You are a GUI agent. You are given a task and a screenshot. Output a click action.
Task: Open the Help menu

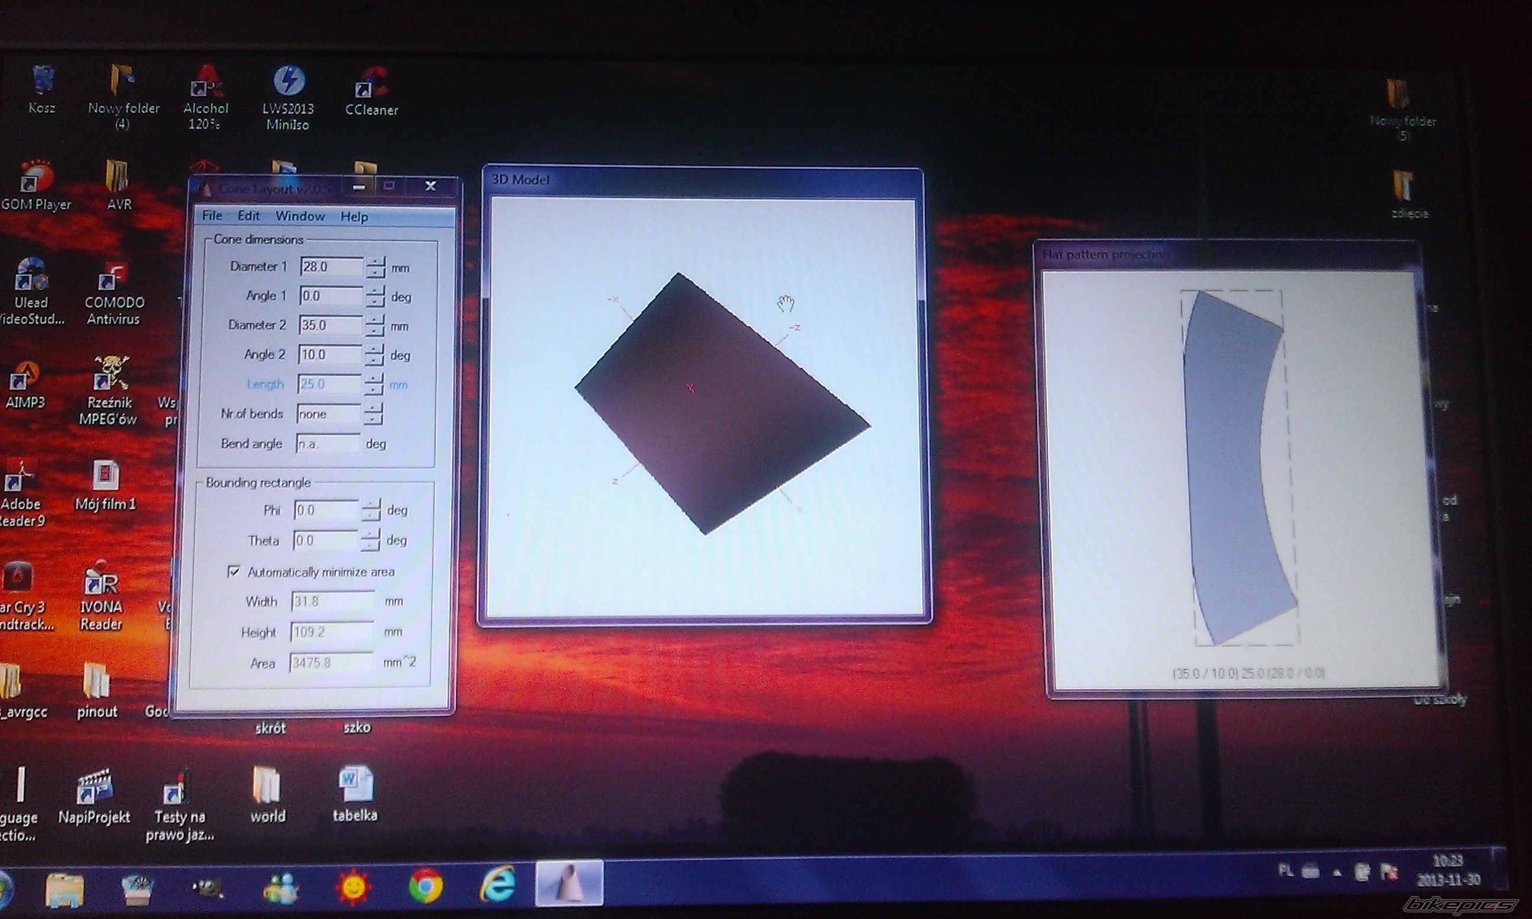[x=354, y=216]
